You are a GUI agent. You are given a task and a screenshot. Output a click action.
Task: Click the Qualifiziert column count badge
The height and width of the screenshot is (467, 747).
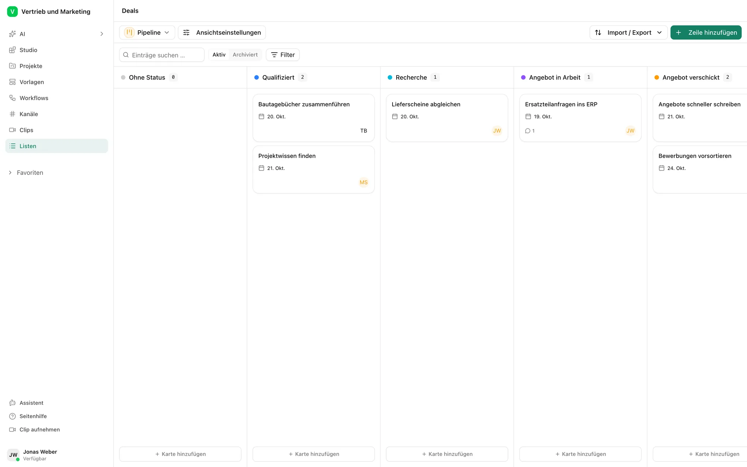pos(303,77)
